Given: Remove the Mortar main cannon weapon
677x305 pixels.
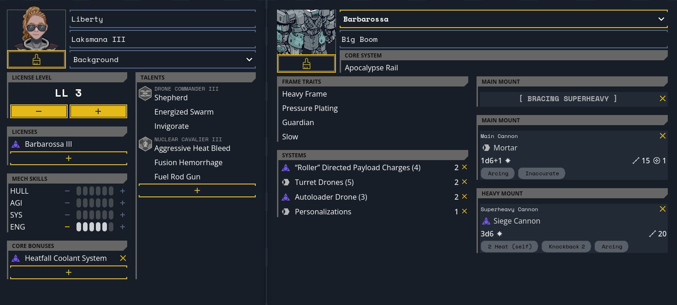Looking at the screenshot, I should click(x=663, y=136).
